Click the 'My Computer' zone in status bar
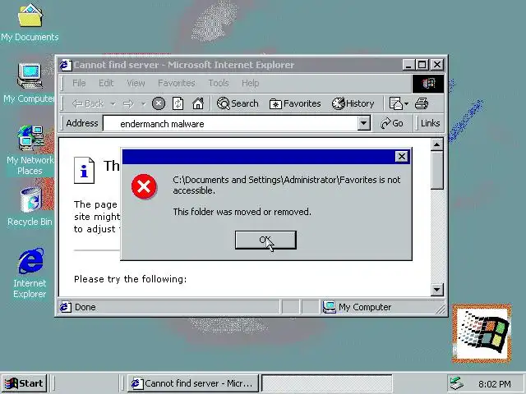Screen dimensions: 526x394 (358, 307)
